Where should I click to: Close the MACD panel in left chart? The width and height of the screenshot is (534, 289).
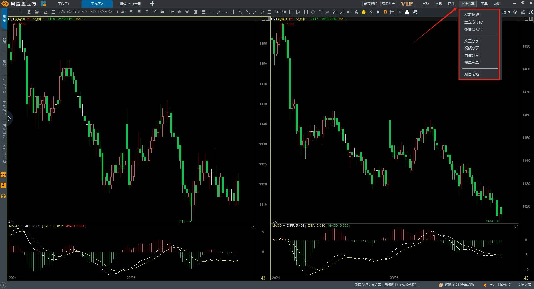pos(253,227)
